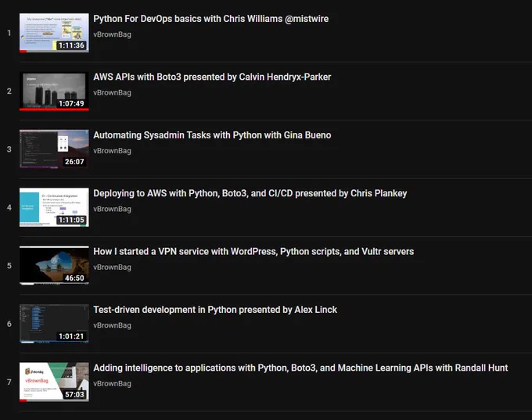
Task: Click playlist index number 7
Action: coord(9,382)
